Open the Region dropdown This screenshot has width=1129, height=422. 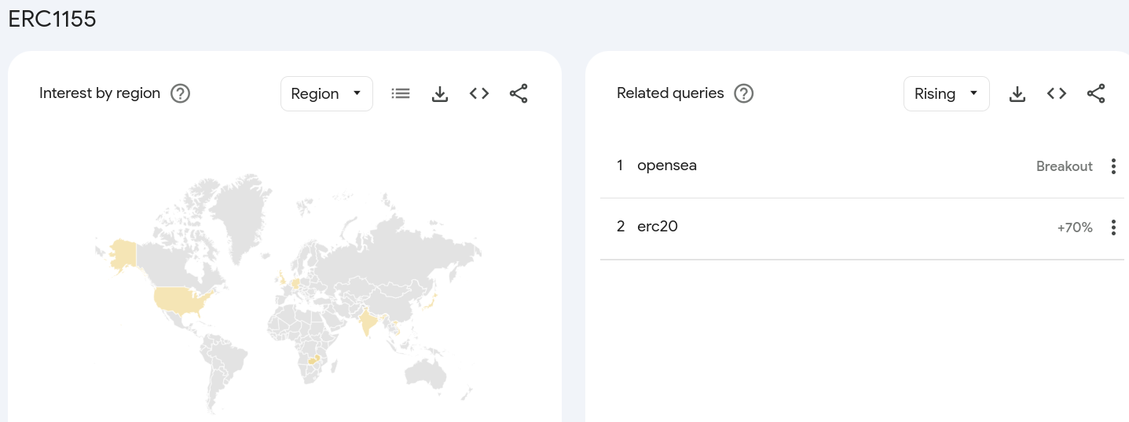[x=327, y=93]
